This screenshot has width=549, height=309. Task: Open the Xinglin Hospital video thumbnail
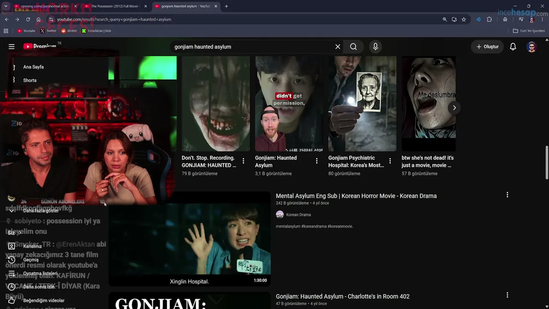pyautogui.click(x=190, y=239)
